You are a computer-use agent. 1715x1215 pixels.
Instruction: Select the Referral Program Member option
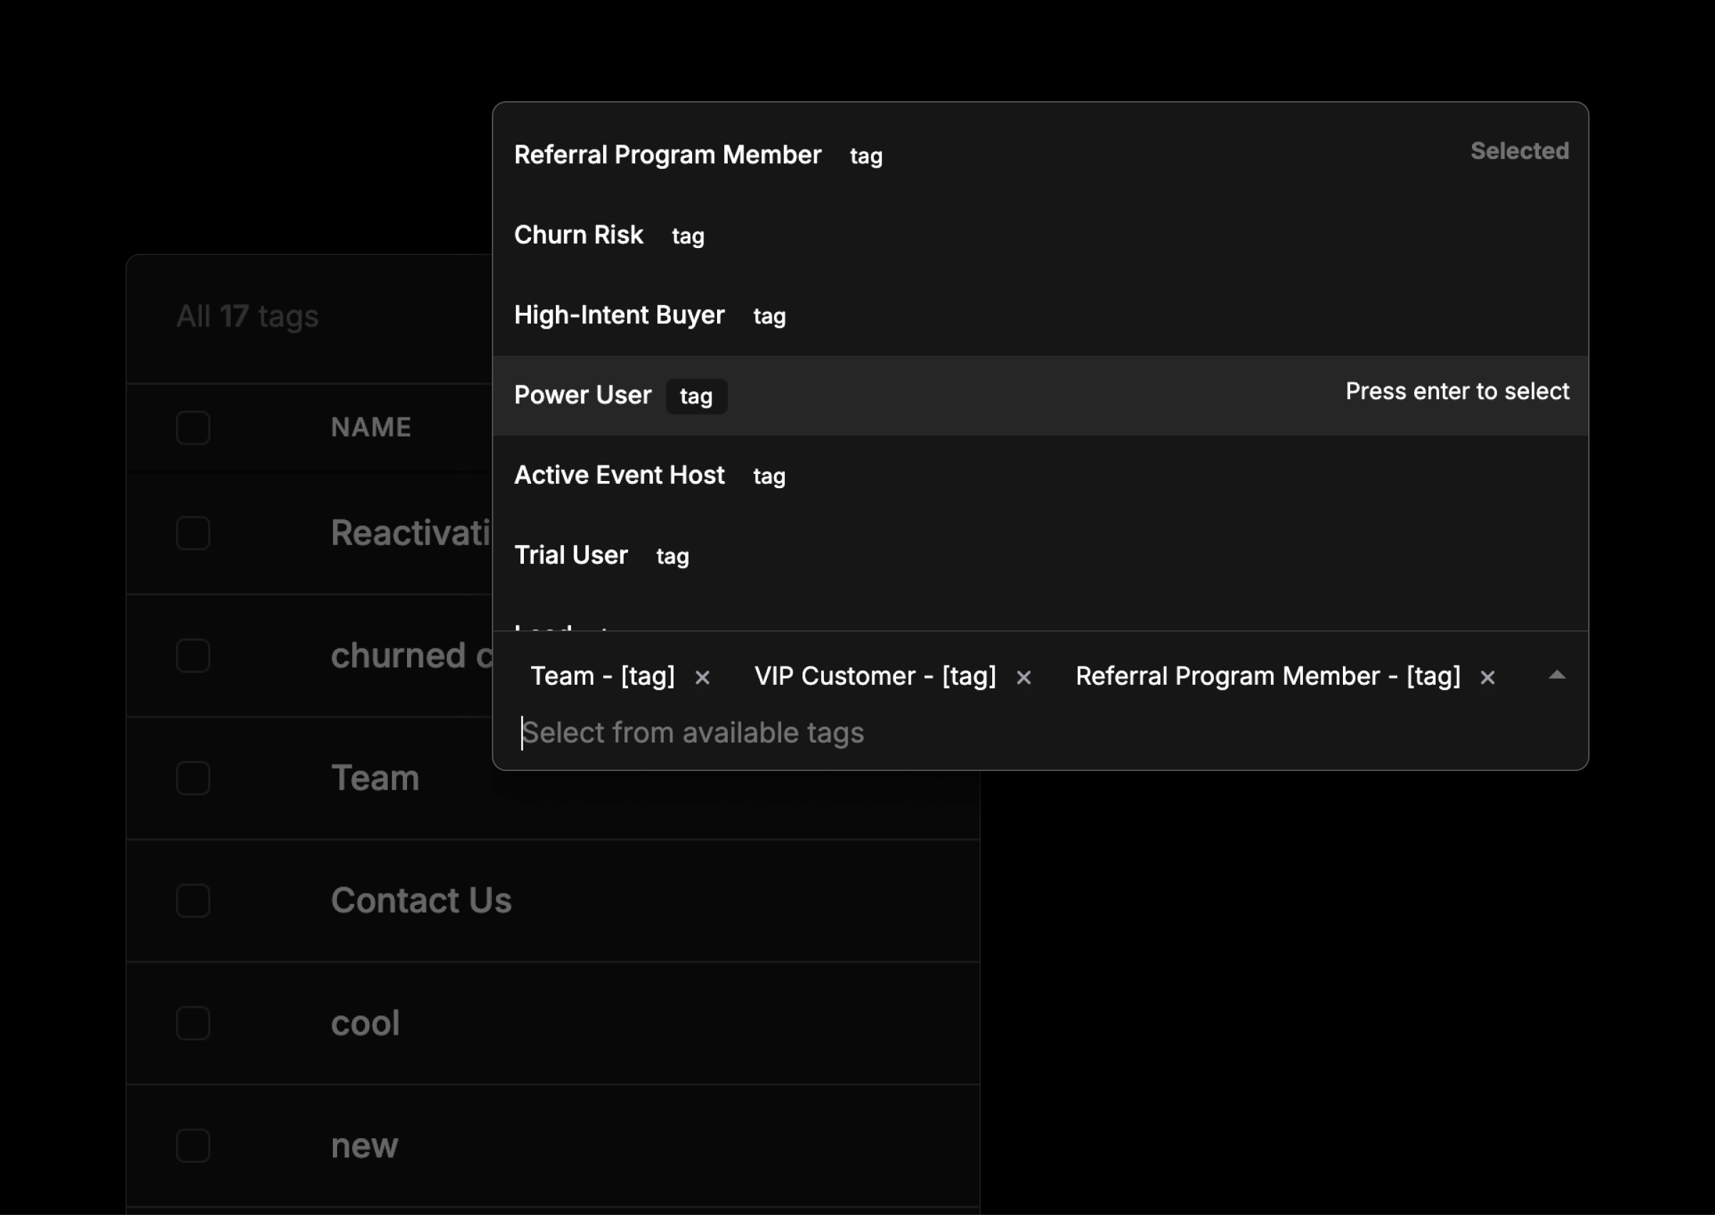[x=1040, y=155]
